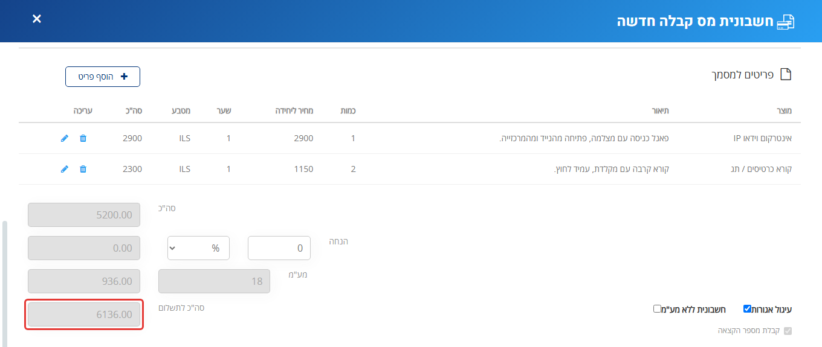Delete the קורא כרטיסים / תג row with trash icon
Screen dimensions: 822x347
coord(83,169)
